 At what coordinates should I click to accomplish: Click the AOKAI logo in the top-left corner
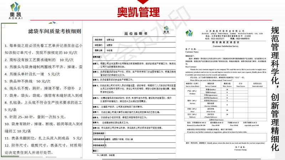click(16, 11)
